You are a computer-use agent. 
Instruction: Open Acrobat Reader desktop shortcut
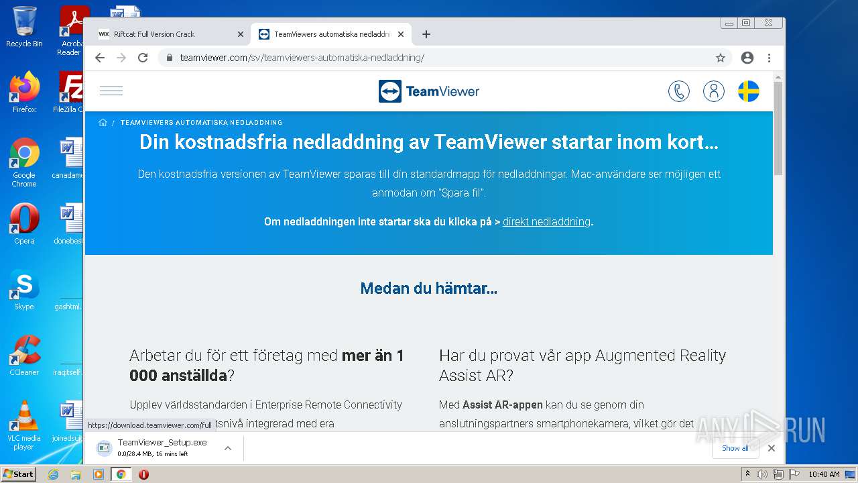coord(70,31)
